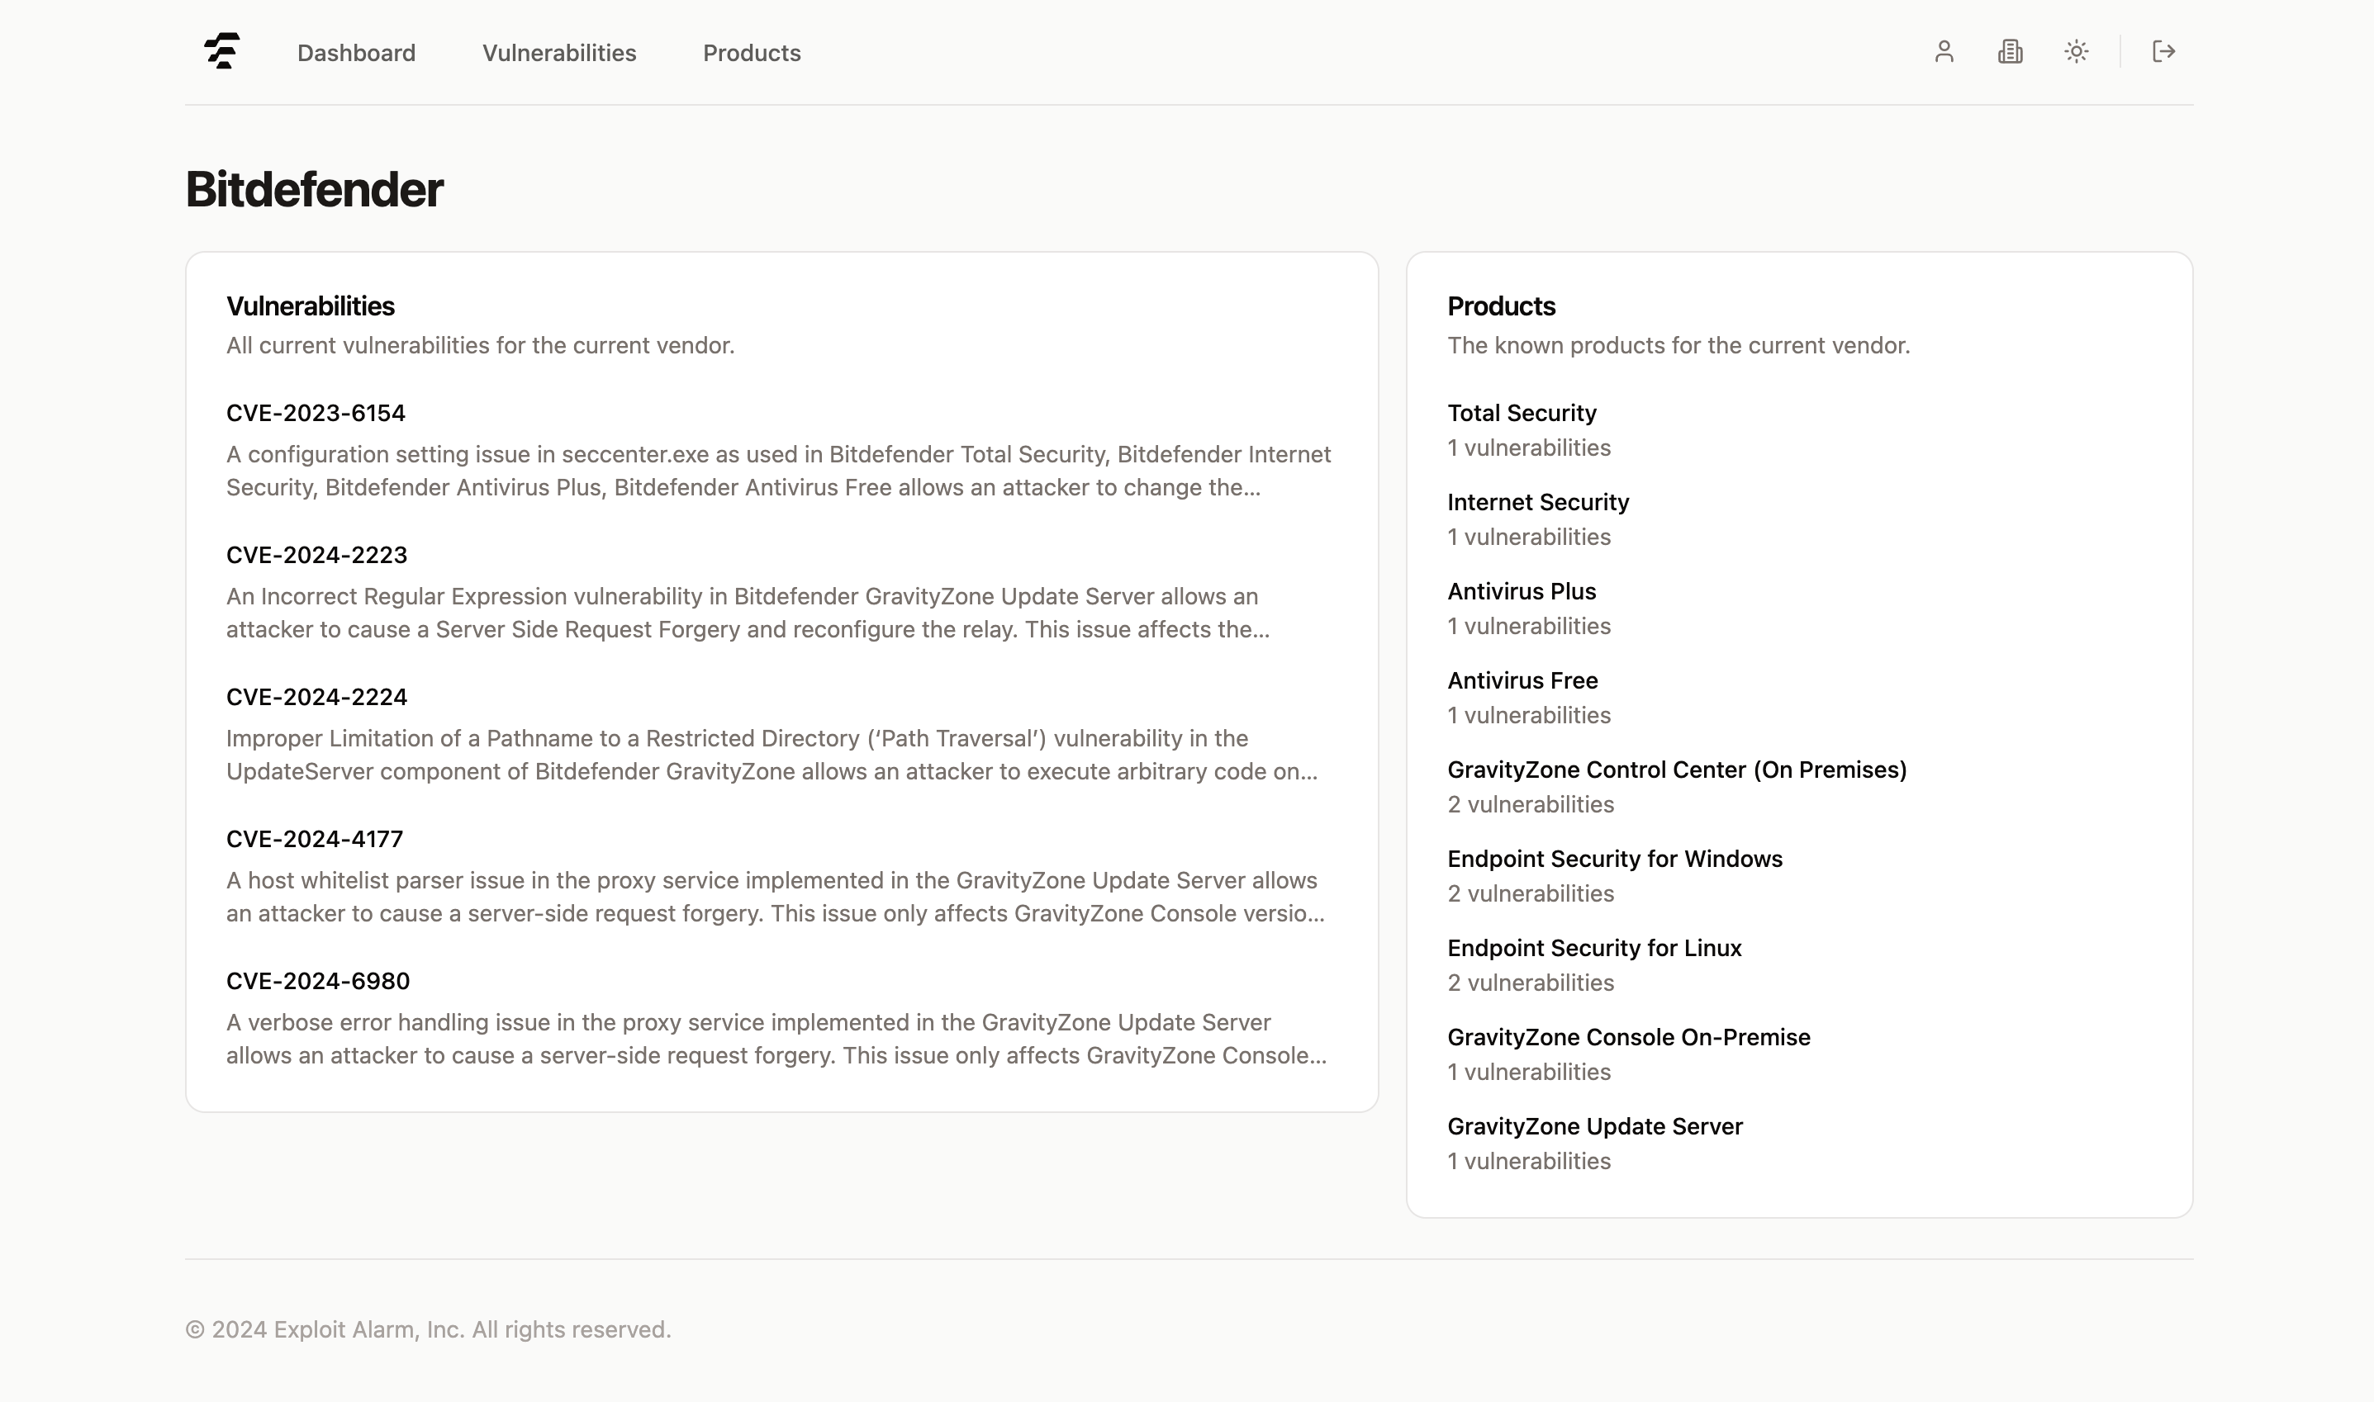2374x1402 pixels.
Task: Open the Antivirus Free product
Action: point(1522,680)
